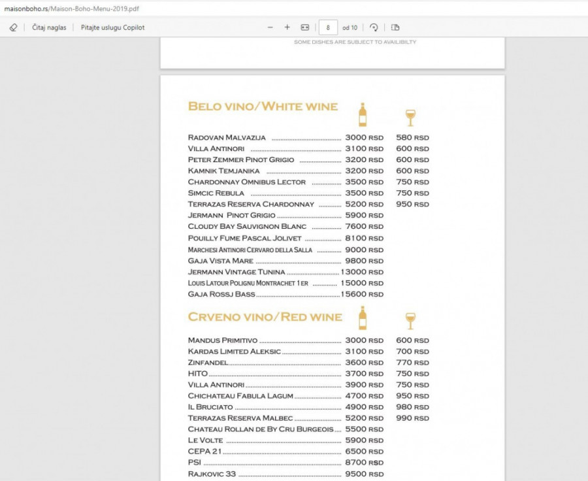Click wine glass icon in Red wine section
The height and width of the screenshot is (481, 588).
pos(410,321)
